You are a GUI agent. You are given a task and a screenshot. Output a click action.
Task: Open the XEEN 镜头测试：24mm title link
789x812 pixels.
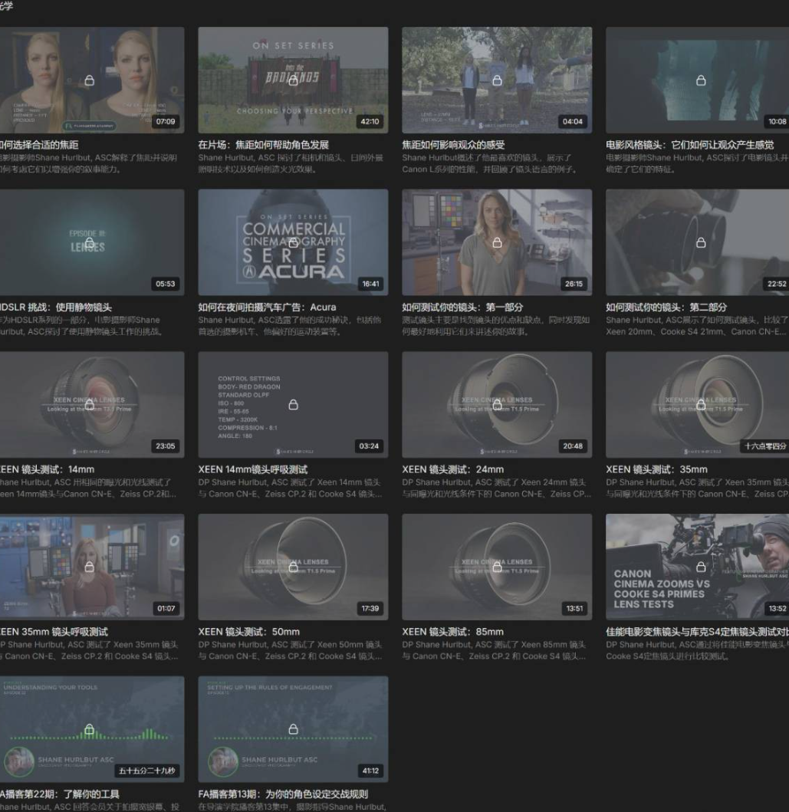(452, 469)
